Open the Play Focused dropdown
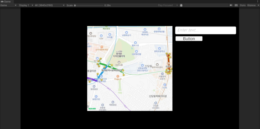The image size is (260, 129). click(x=168, y=5)
